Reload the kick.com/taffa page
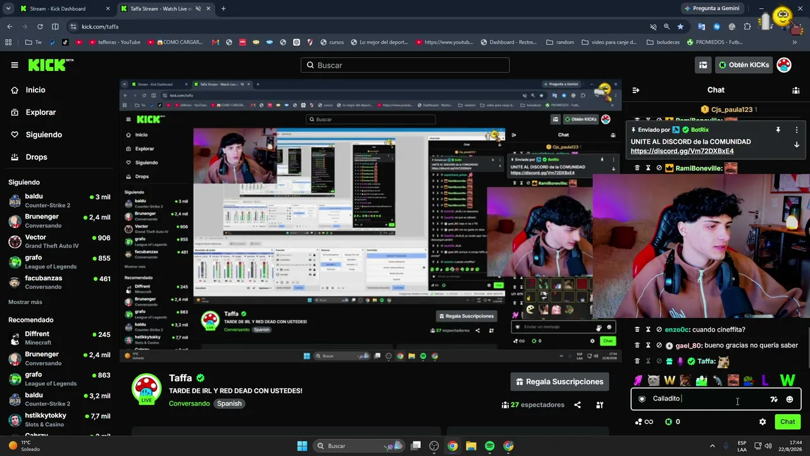This screenshot has height=456, width=810. tap(40, 27)
